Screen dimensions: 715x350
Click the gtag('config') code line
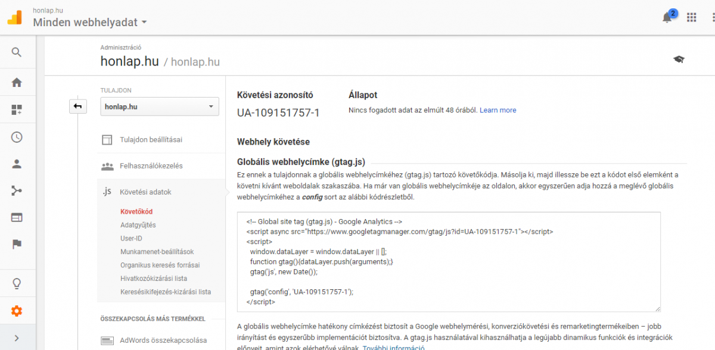[301, 292]
